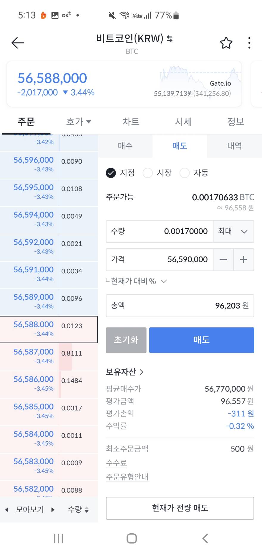The width and height of the screenshot is (262, 553).
Task: Decrease price with the minus button
Action: 223,260
